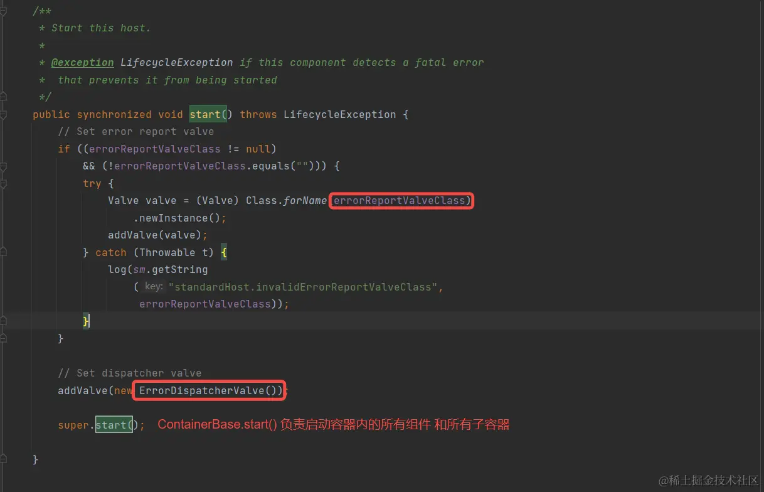This screenshot has height=492, width=764.
Task: Toggle the fold marker on the '&& (!errorReportValveClass' line
Action: point(3,166)
